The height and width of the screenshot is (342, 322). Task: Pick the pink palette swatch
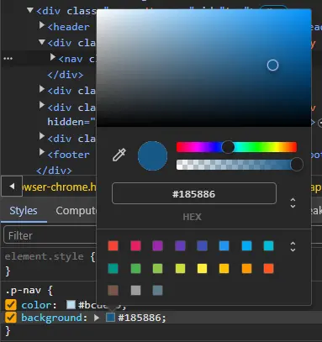pyautogui.click(x=135, y=246)
